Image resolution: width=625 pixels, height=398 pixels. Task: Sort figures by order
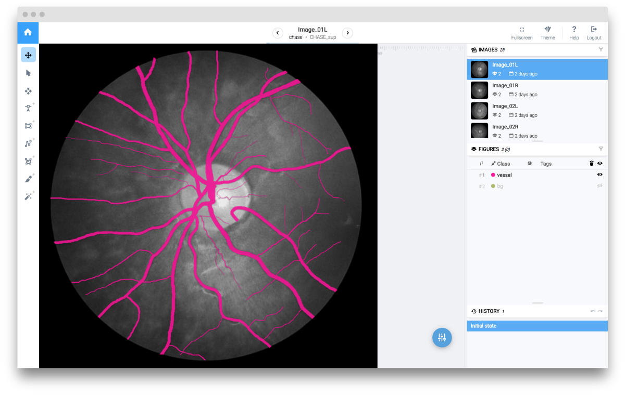click(481, 164)
